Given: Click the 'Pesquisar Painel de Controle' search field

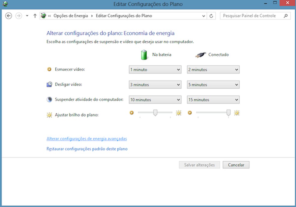Looking at the screenshot, I should [x=255, y=16].
